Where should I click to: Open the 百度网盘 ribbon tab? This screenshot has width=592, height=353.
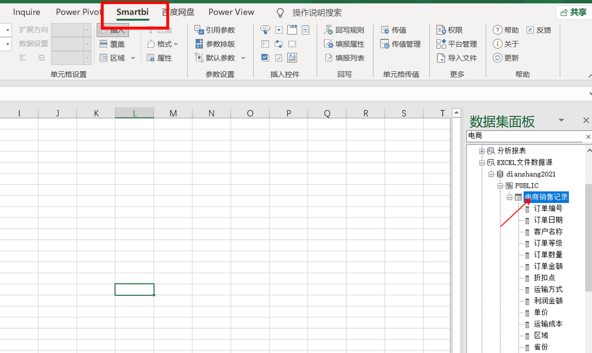178,12
